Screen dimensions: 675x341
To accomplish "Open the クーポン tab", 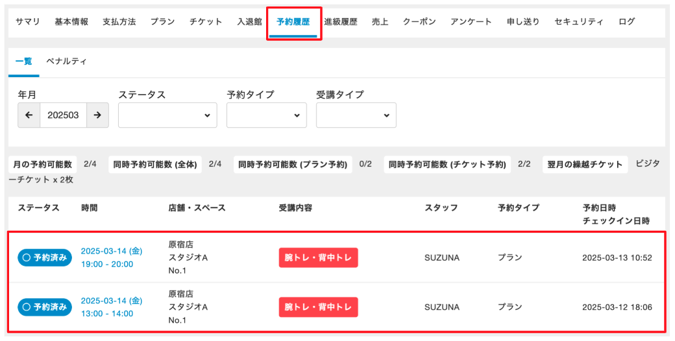I will [x=419, y=21].
